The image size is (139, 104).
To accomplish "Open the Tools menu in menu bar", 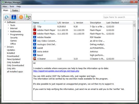I will point(12,6).
